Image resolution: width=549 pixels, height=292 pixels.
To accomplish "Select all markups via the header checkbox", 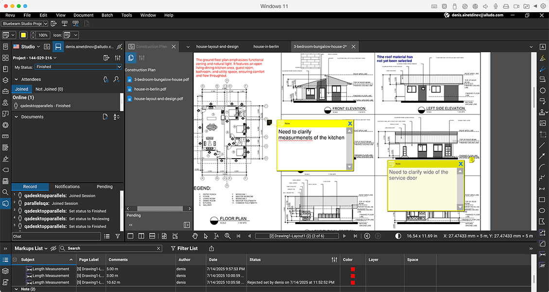I will 15,260.
